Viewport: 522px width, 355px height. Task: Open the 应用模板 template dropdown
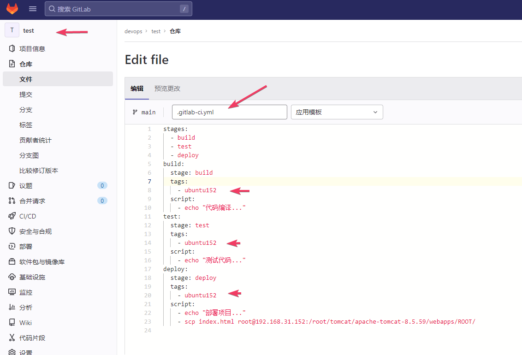pos(337,112)
